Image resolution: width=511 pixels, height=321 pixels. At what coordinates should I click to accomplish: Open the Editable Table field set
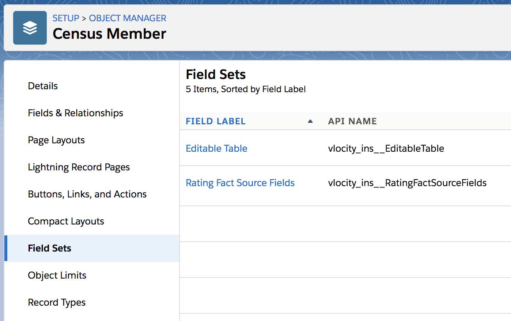point(216,148)
